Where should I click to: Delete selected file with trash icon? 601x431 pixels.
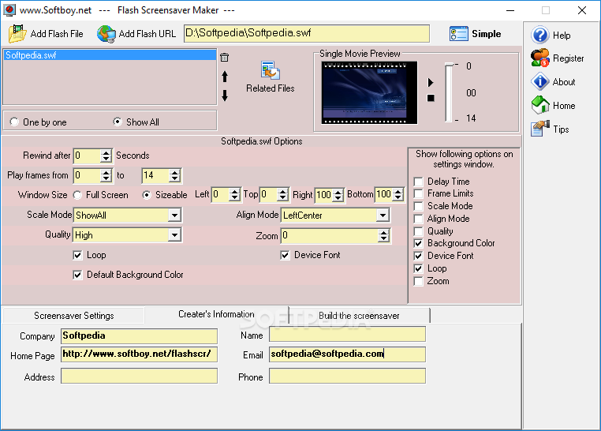225,57
